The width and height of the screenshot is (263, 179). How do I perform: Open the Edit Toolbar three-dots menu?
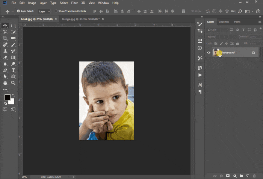pos(5,89)
